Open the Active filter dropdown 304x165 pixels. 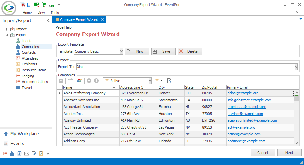150,81
